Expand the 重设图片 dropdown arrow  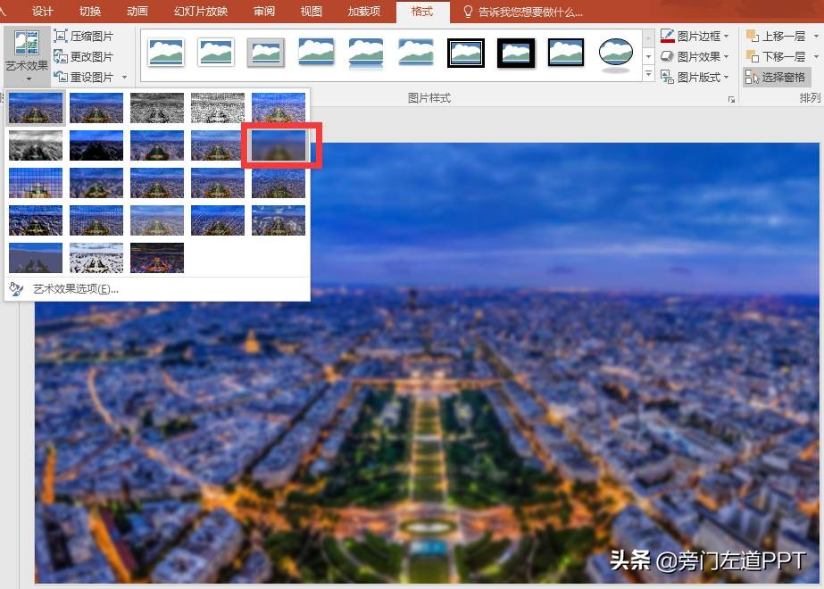click(x=125, y=78)
